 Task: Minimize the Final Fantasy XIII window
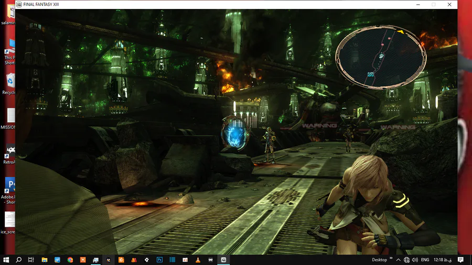[418, 5]
